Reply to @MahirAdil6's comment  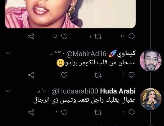tap(131, 75)
